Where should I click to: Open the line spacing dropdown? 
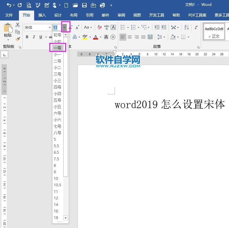pos(161,37)
